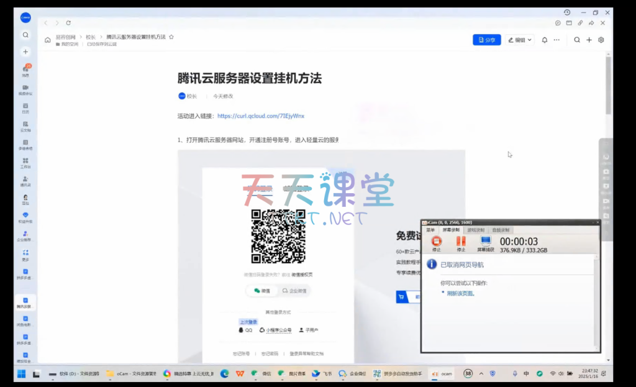Click the Windows Start button in taskbar
Screen dimensions: 636x387
pyautogui.click(x=20, y=373)
